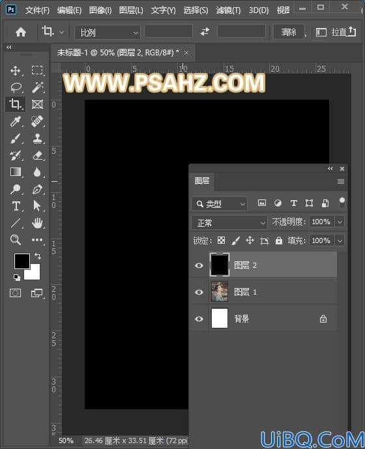Click the 清除 button
Image resolution: width=365 pixels, height=449 pixels.
[x=289, y=32]
